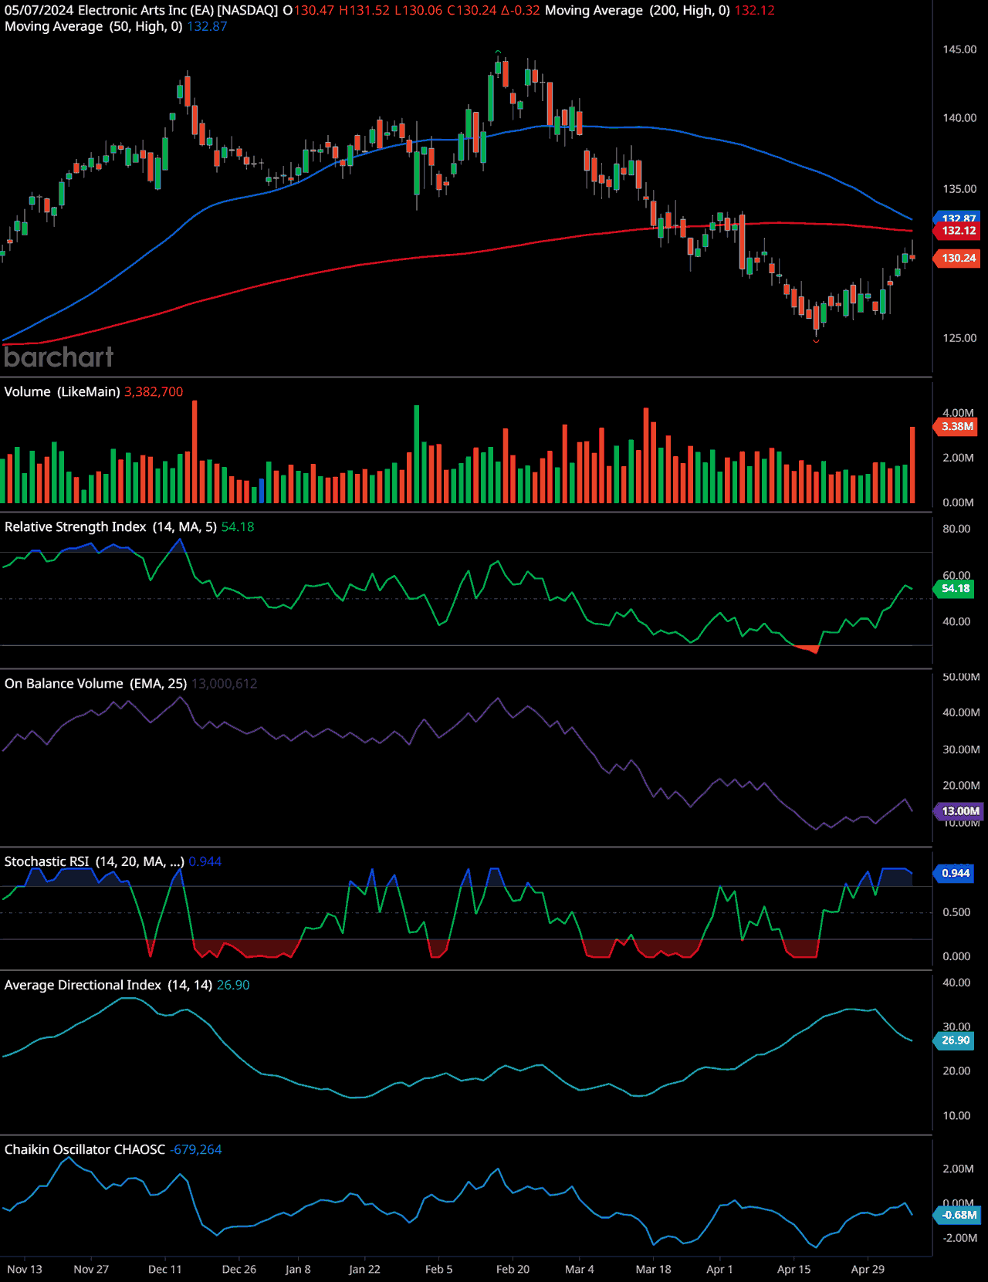Click '0.500' on the Stochastic RSI axis
988x1282 pixels.
pyautogui.click(x=956, y=912)
